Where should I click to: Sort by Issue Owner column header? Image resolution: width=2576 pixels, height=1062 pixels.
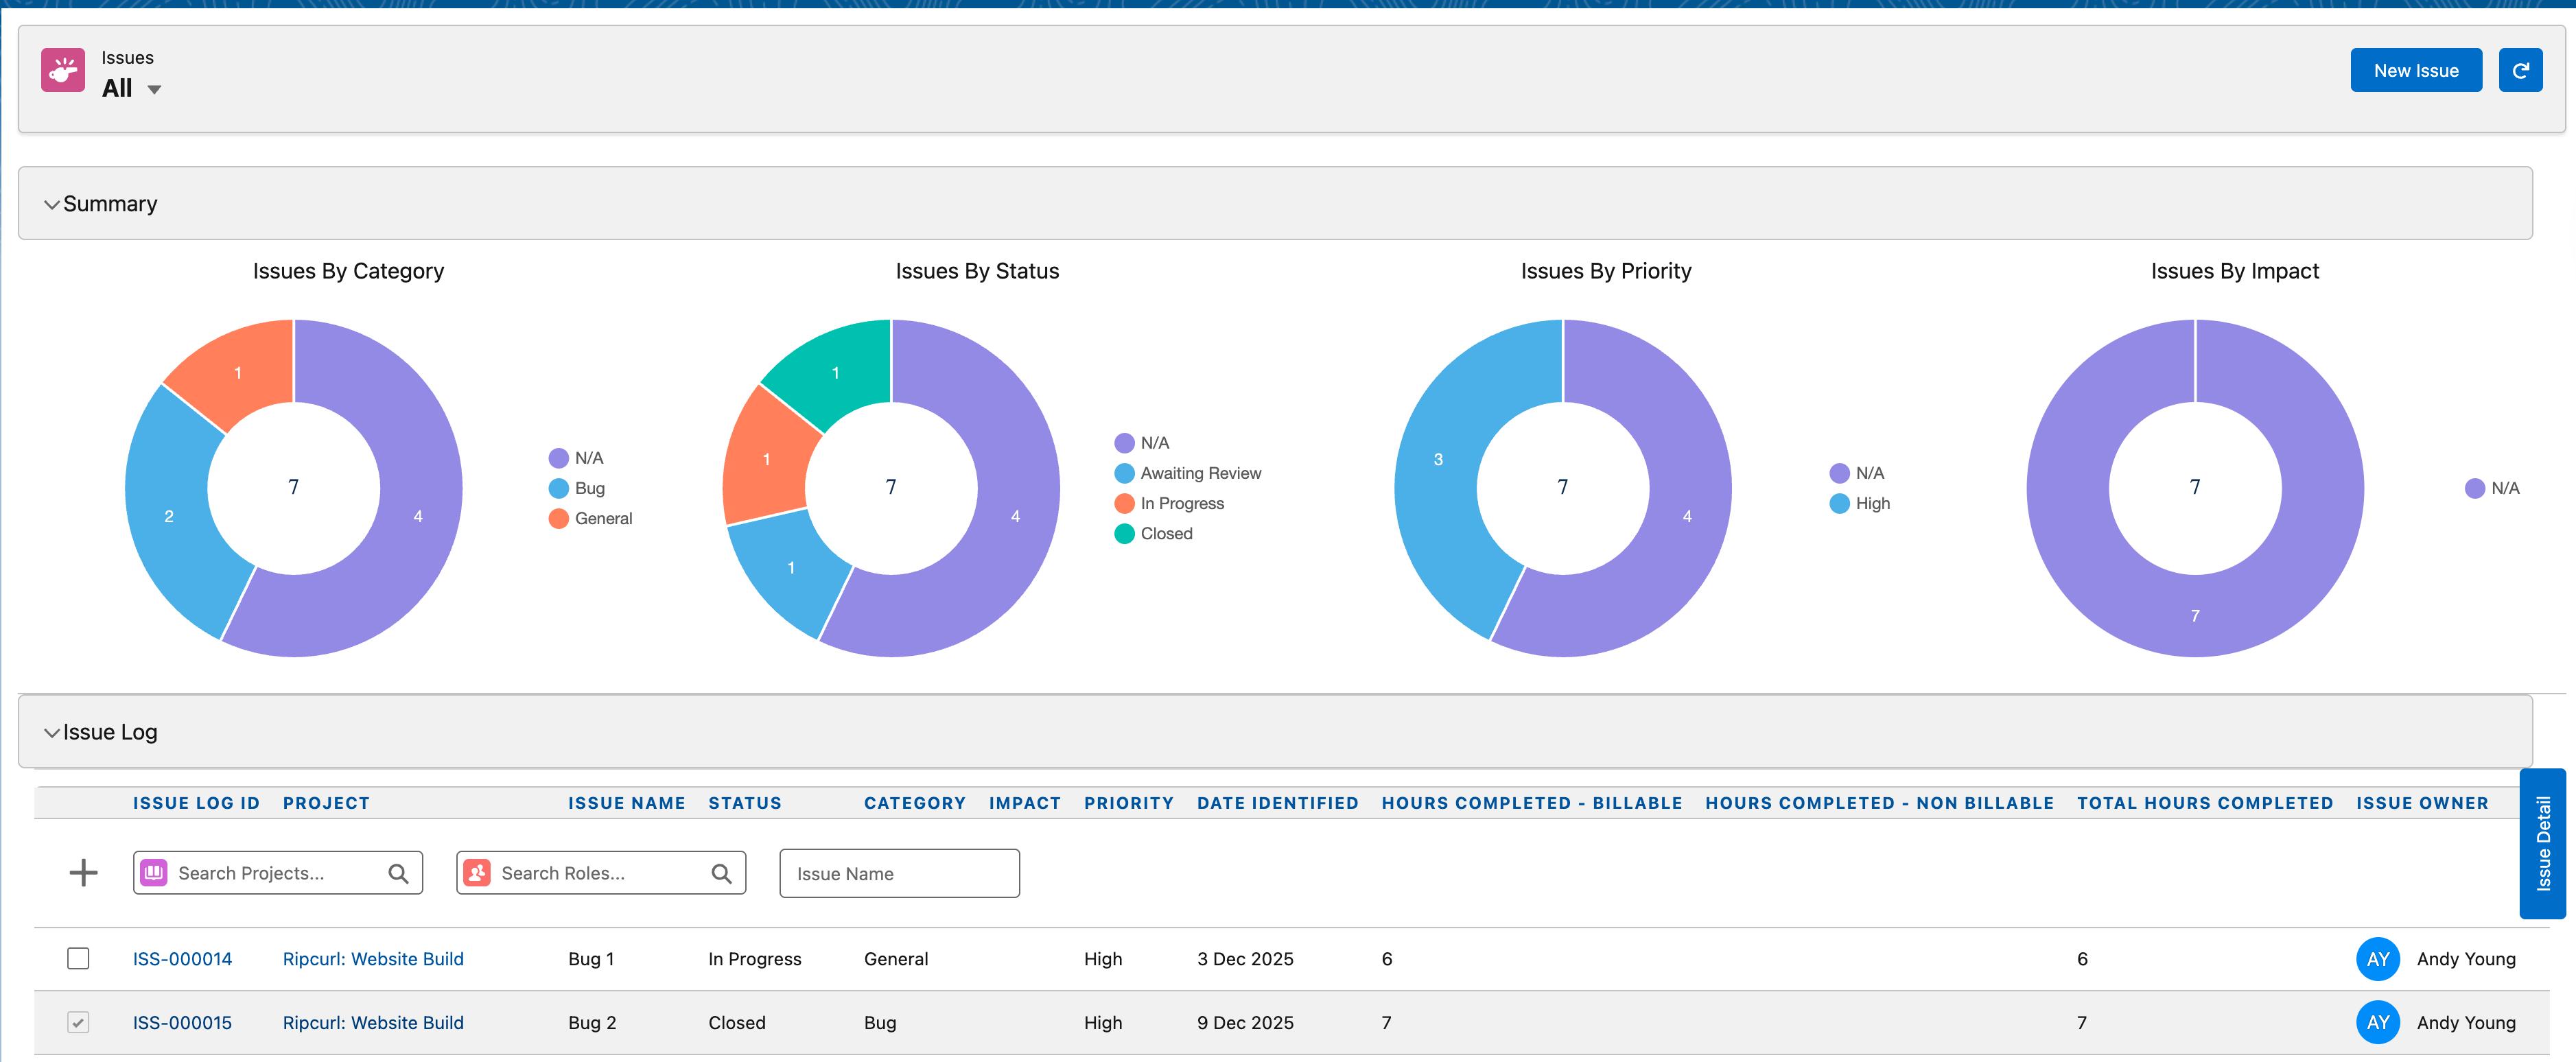click(x=2422, y=803)
